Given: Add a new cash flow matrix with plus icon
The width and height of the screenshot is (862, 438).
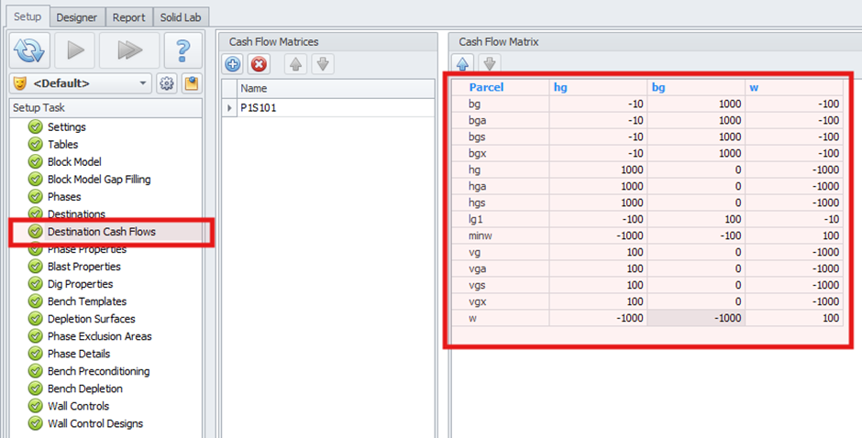Looking at the screenshot, I should (x=233, y=64).
